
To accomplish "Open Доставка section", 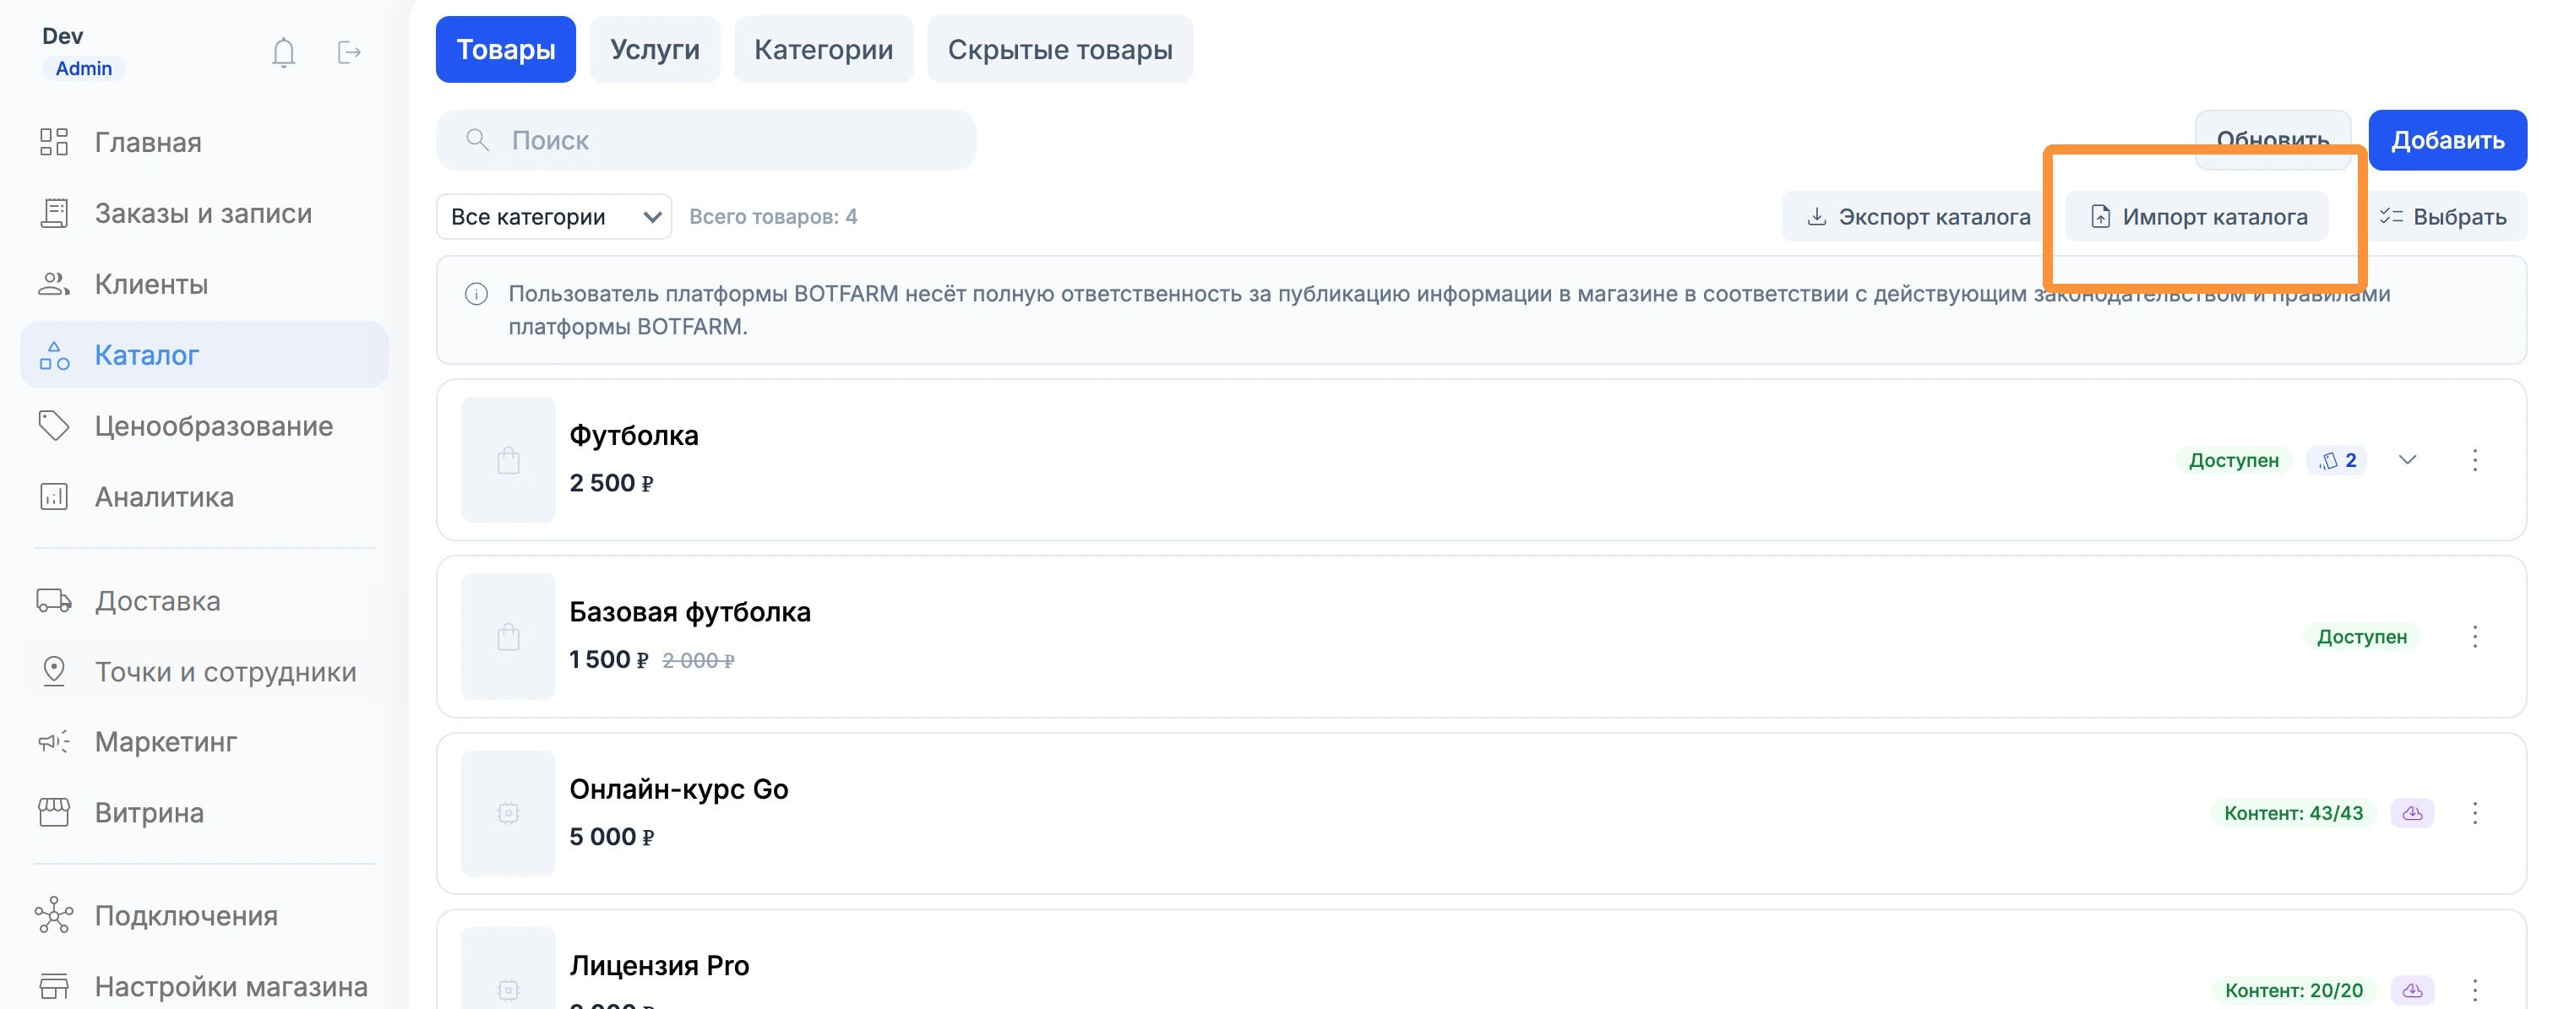I will [x=203, y=600].
